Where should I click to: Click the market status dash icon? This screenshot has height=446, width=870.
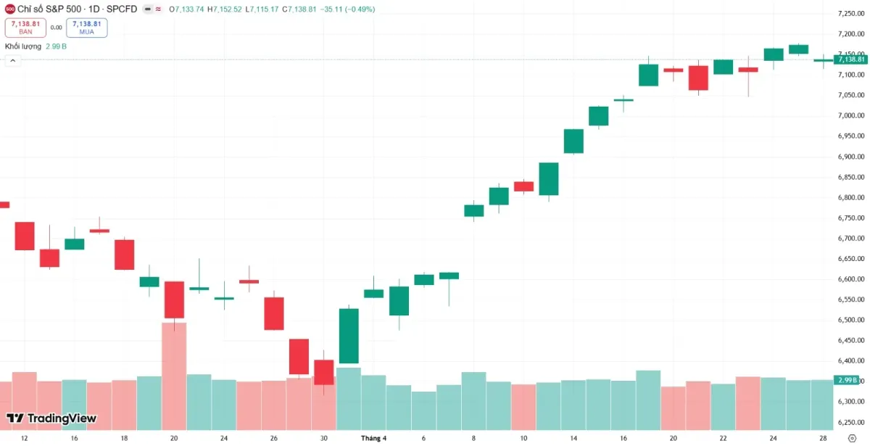[x=147, y=9]
